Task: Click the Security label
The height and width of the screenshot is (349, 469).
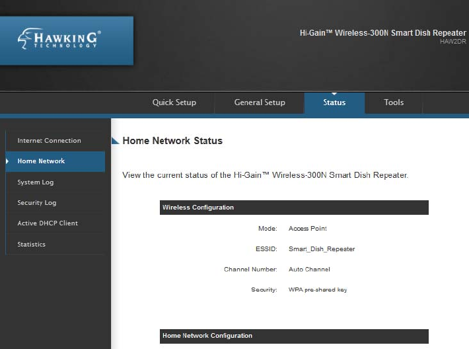Action: [x=264, y=290]
